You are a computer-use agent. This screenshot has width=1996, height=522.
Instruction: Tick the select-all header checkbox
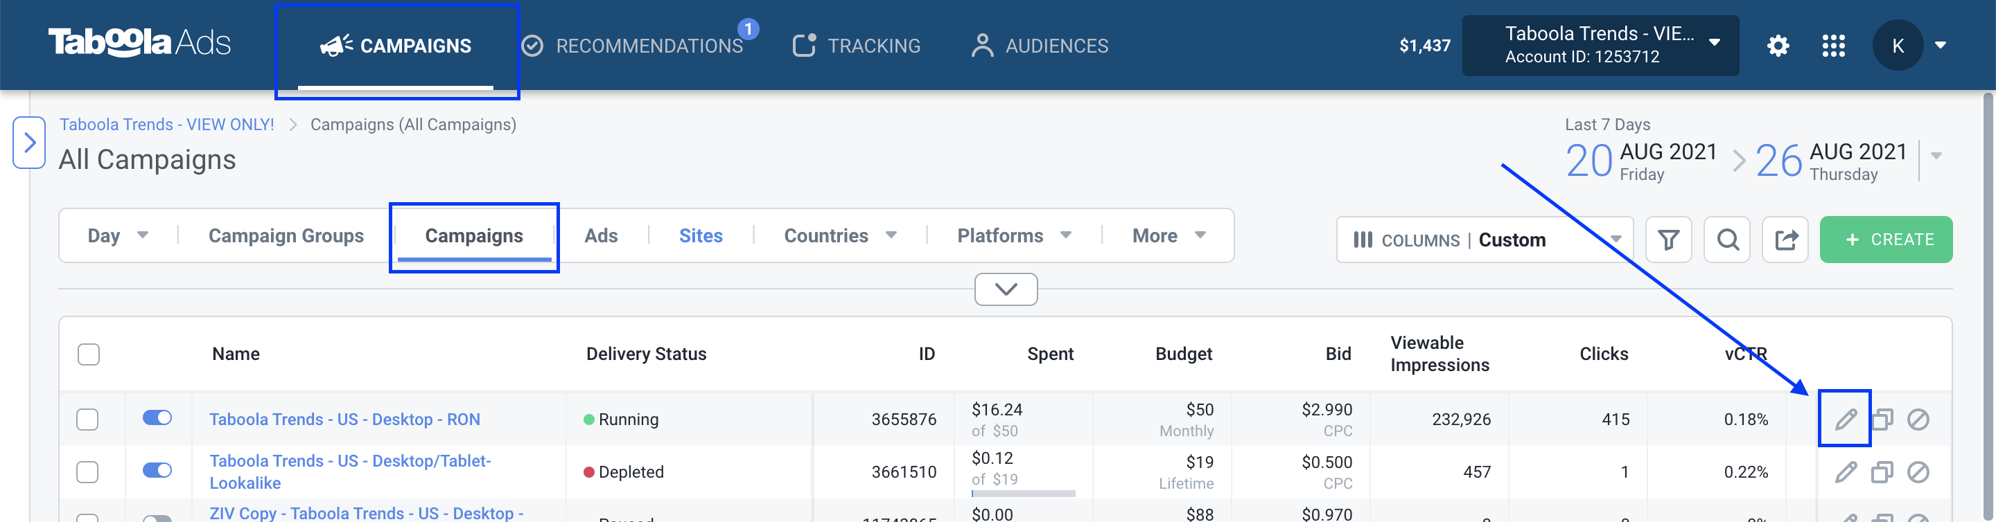89,354
